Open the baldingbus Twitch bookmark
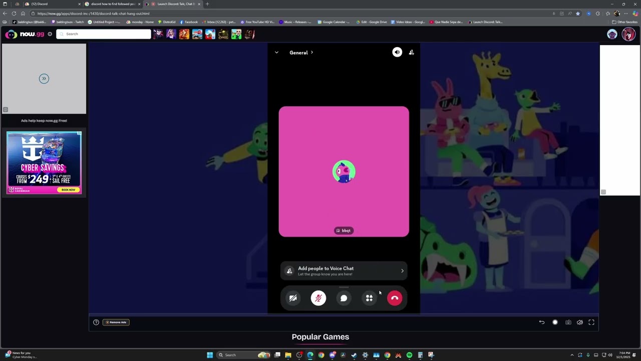Viewport: 641px width, 361px height. pos(68,22)
